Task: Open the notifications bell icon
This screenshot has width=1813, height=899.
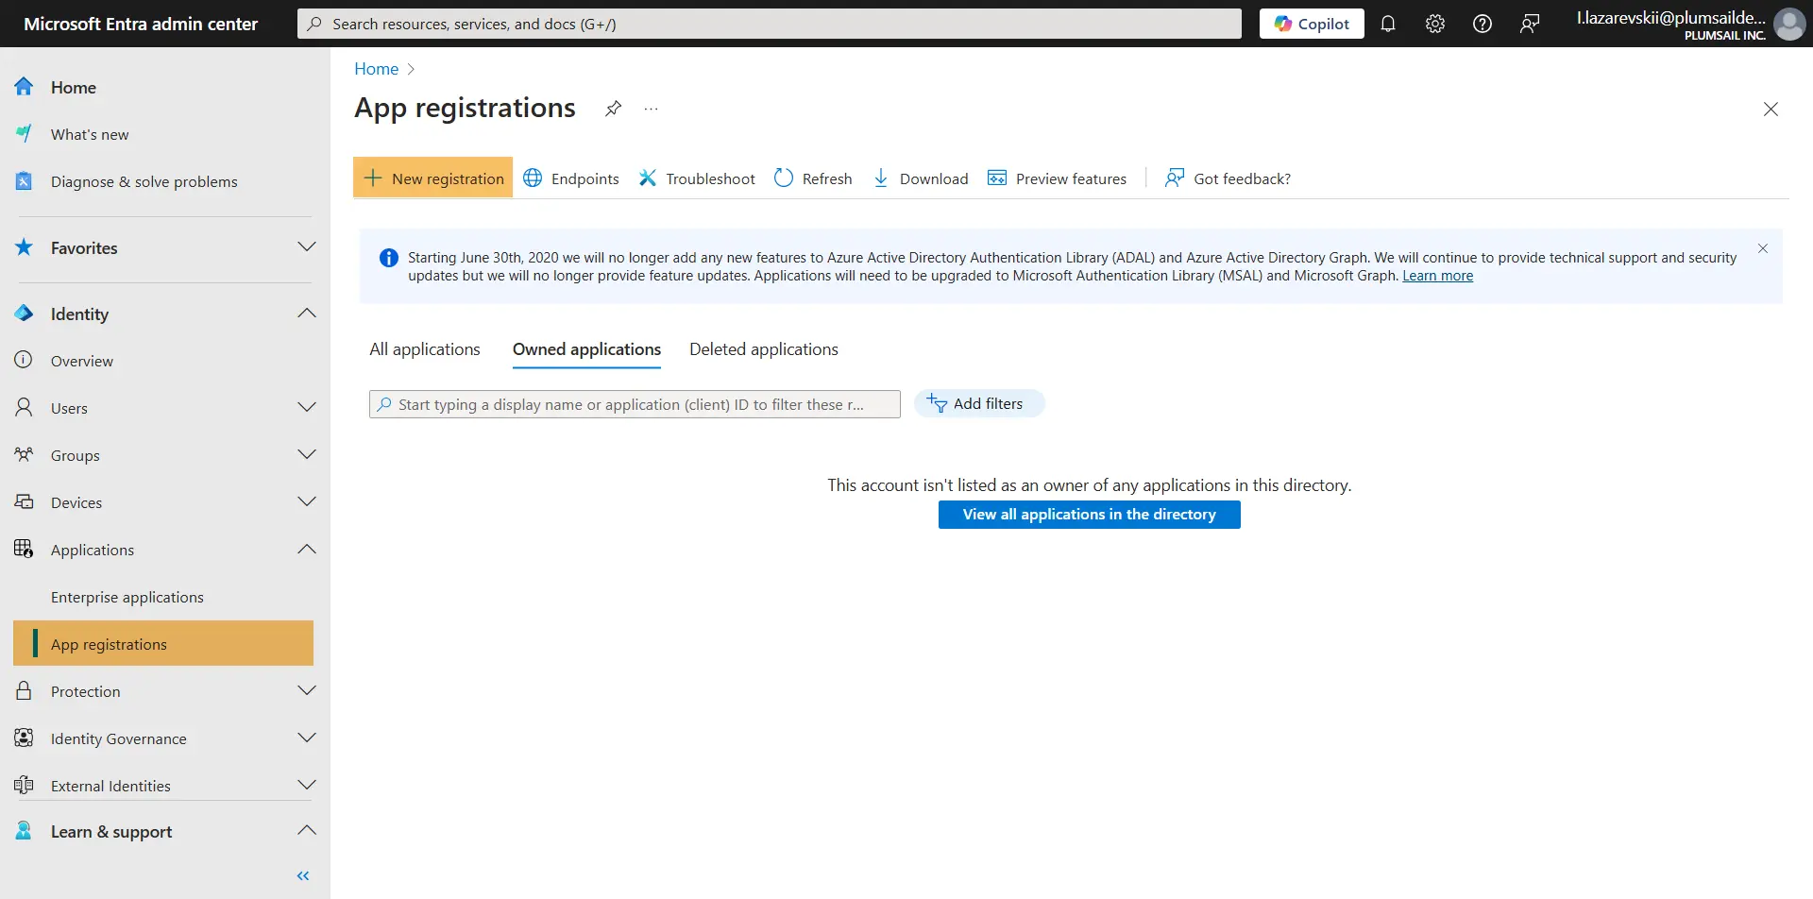Action: click(1388, 24)
